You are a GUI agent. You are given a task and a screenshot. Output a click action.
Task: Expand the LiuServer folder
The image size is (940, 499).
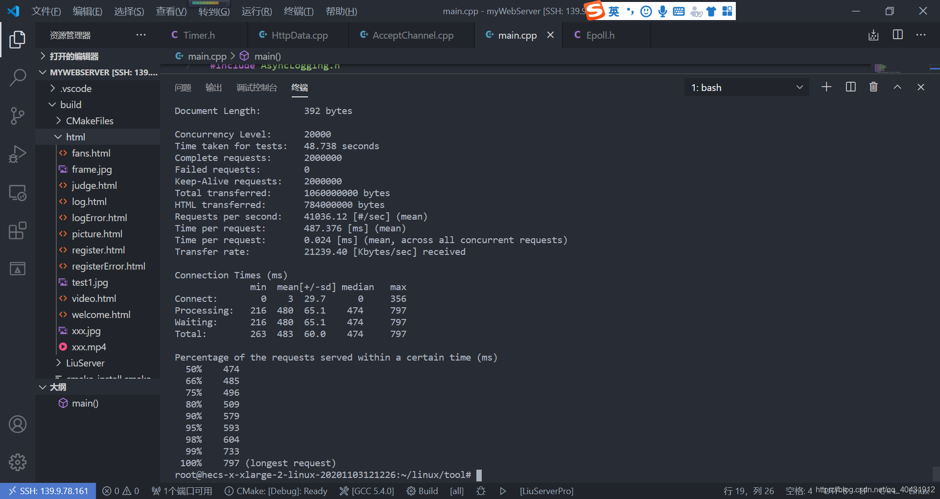pos(98,363)
